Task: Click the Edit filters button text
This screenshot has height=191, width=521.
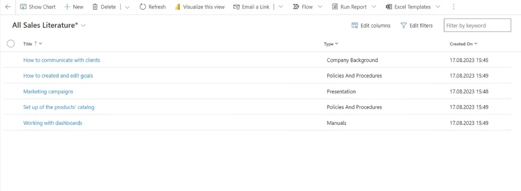Action: click(421, 26)
